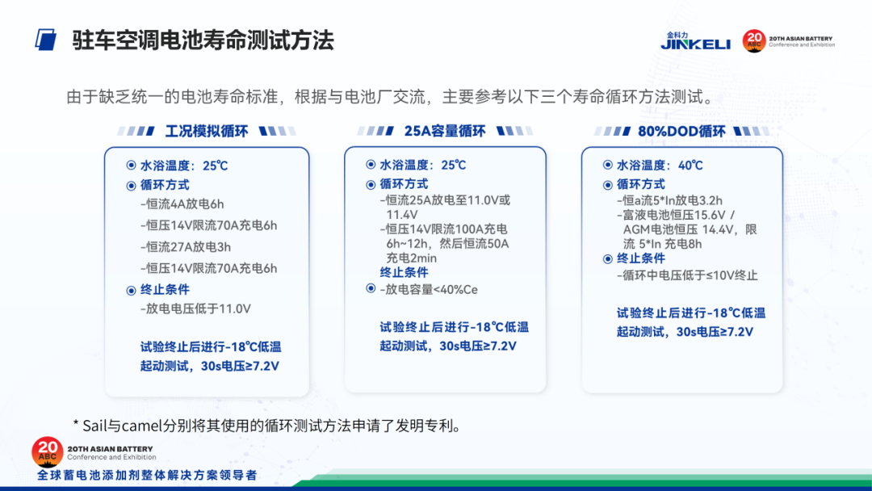This screenshot has width=872, height=491.
Task: Click 循环方式 bullet icon in 25A容量循环 card
Action: [x=371, y=184]
